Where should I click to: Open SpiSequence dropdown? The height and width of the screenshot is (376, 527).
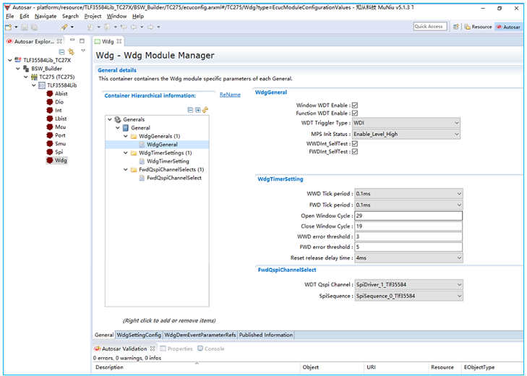point(408,296)
